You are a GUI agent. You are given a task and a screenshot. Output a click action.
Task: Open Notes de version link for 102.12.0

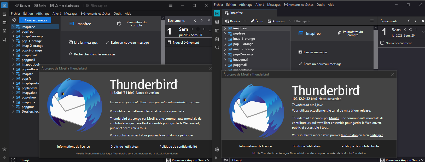pos(330,99)
